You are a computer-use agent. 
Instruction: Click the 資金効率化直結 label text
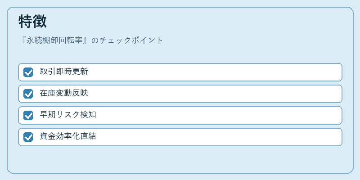[x=68, y=136]
